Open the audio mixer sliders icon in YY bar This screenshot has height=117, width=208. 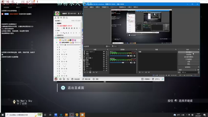pyautogui.click(x=68, y=79)
